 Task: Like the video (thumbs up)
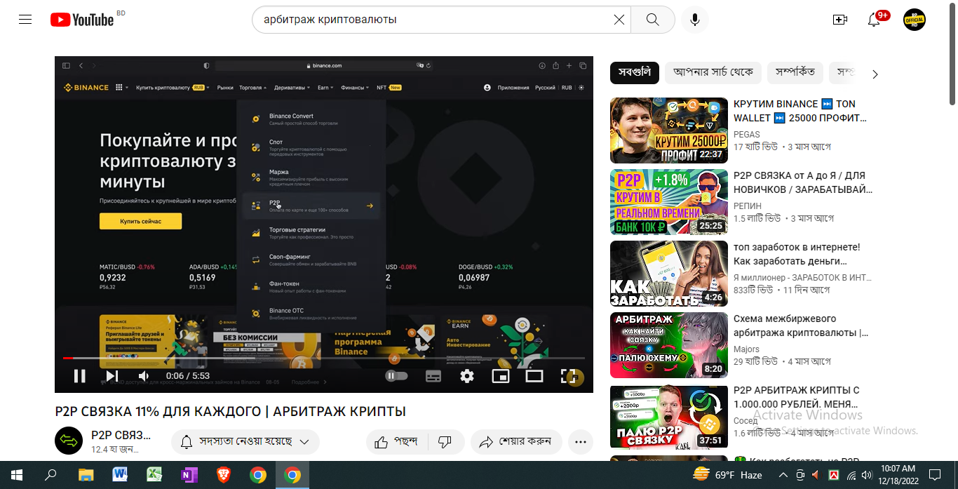click(x=398, y=442)
